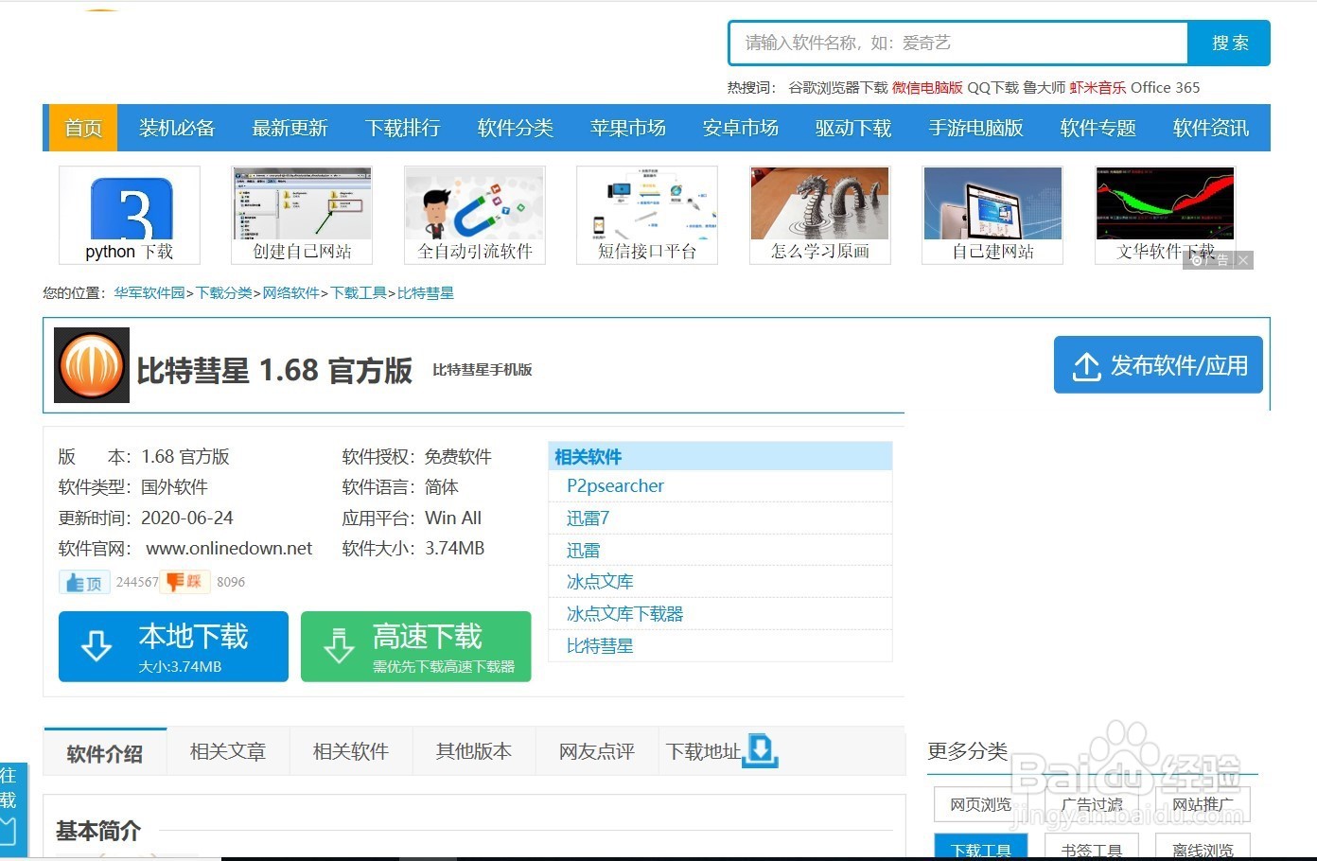Click hot search 微信电脑版
Screen dimensions: 1317x861
point(927,87)
